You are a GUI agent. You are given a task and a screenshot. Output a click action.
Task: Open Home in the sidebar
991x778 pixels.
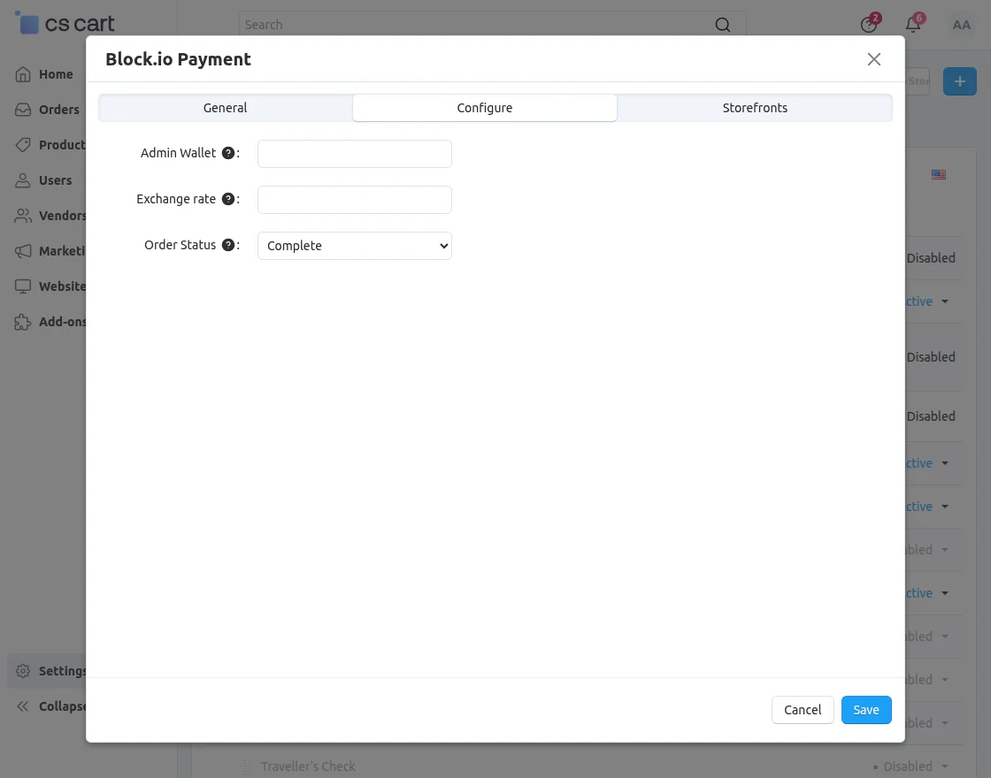(x=56, y=74)
